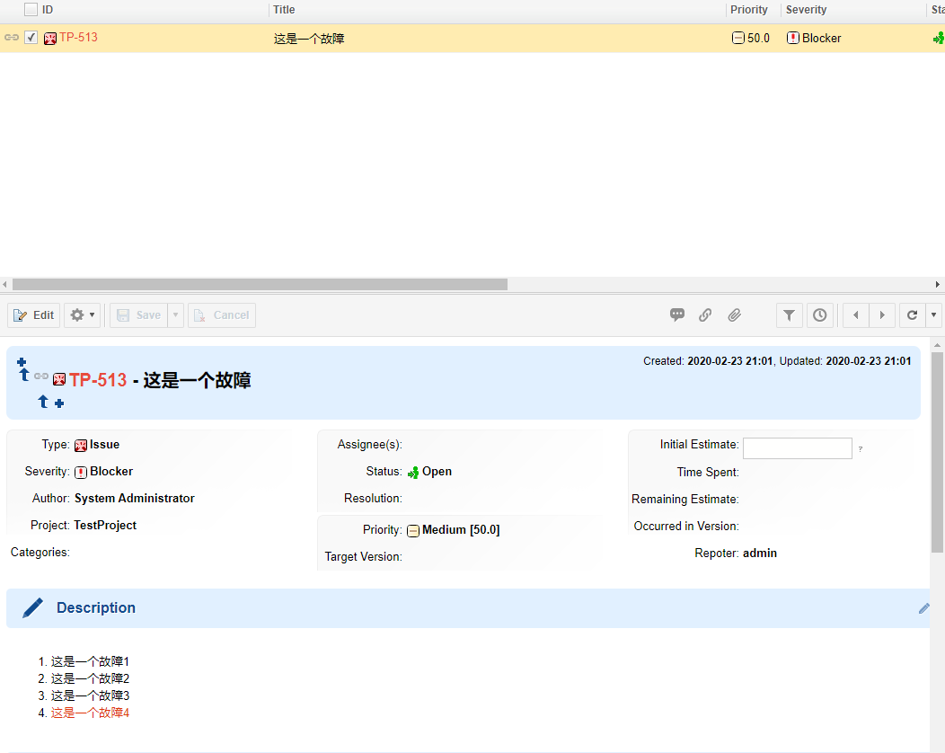The width and height of the screenshot is (945, 753).
Task: Click the Edit button
Action: click(x=34, y=314)
